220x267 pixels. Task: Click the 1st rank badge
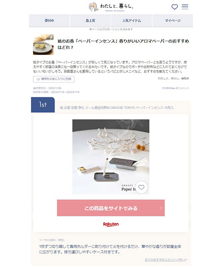point(43,105)
